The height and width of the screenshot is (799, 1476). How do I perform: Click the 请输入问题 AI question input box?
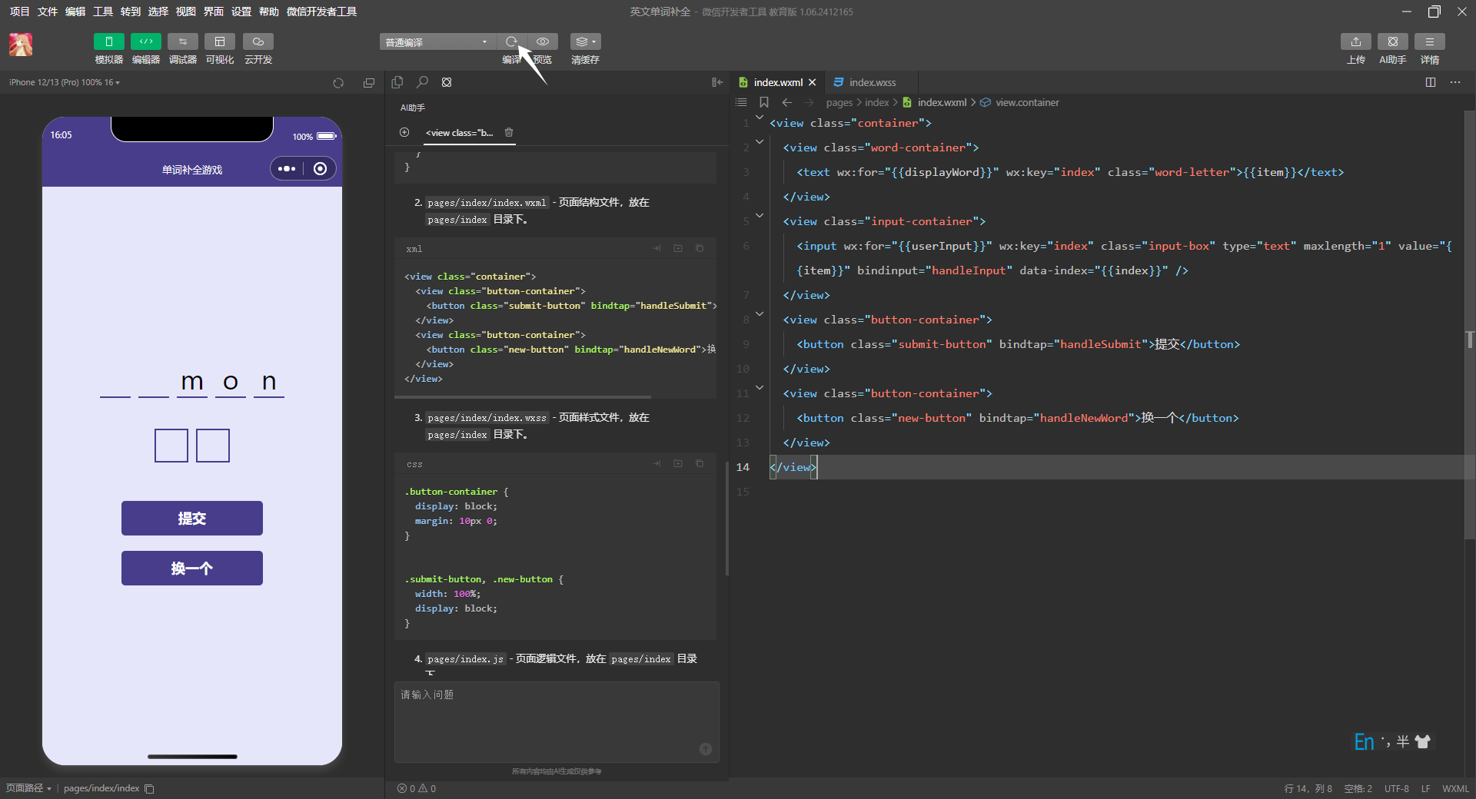(557, 721)
